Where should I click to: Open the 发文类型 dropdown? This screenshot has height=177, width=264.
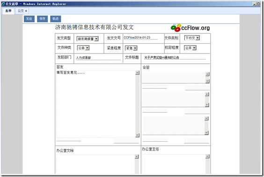(88, 39)
